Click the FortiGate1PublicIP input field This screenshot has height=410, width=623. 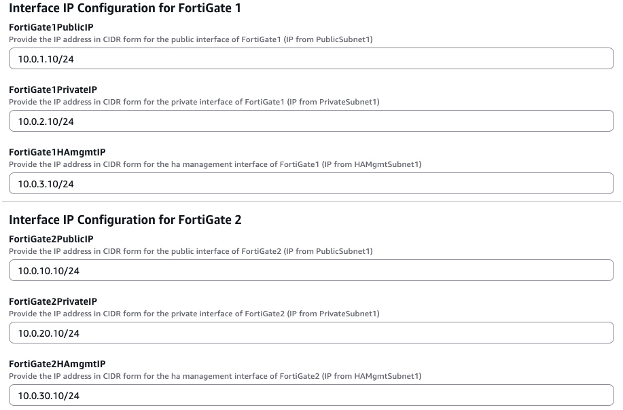pyautogui.click(x=311, y=59)
